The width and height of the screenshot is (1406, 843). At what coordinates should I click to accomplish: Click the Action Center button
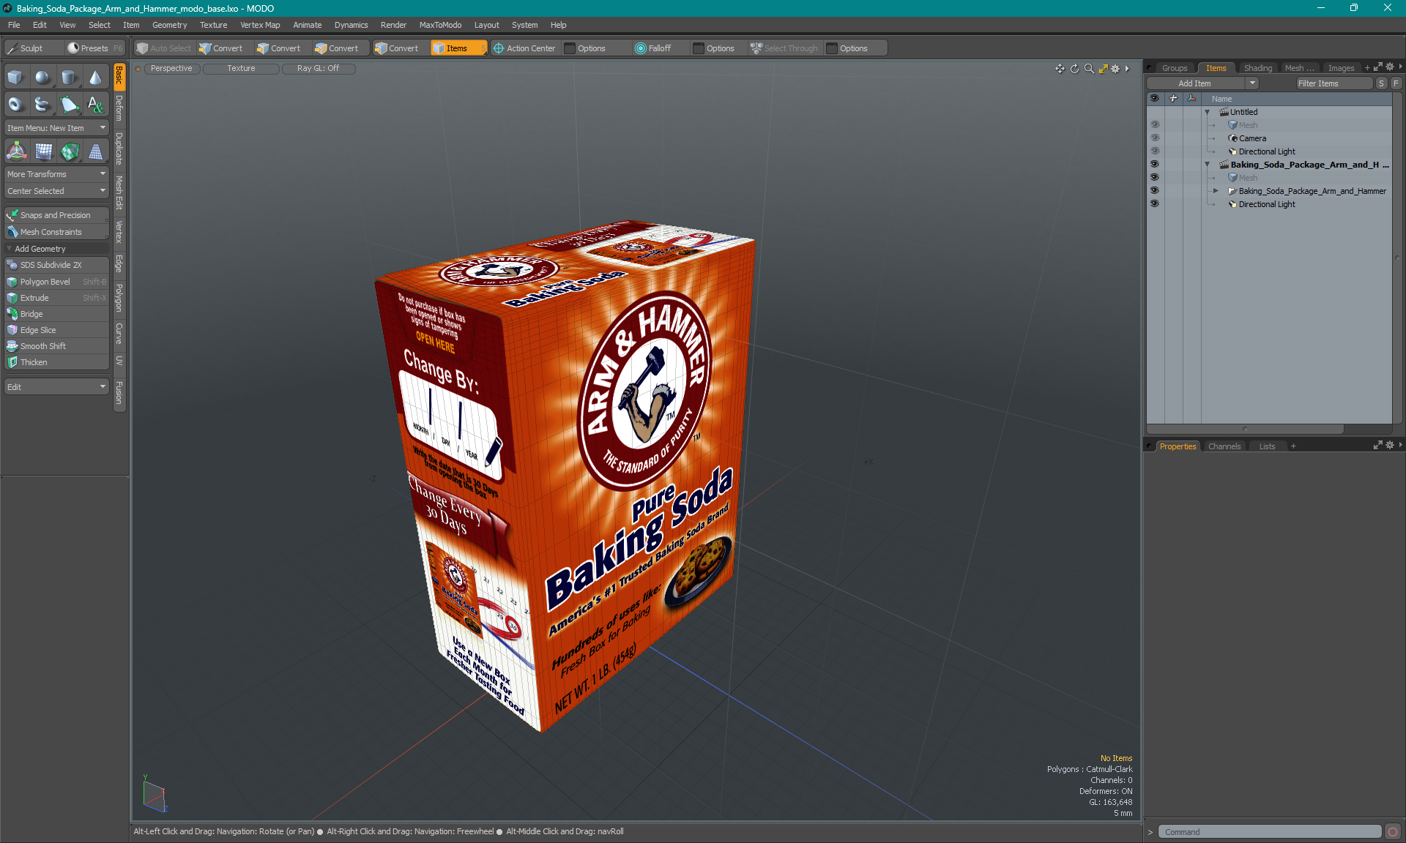tap(524, 48)
